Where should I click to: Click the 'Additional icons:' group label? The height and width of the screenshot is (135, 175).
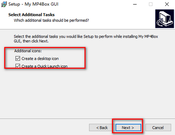click(x=28, y=51)
